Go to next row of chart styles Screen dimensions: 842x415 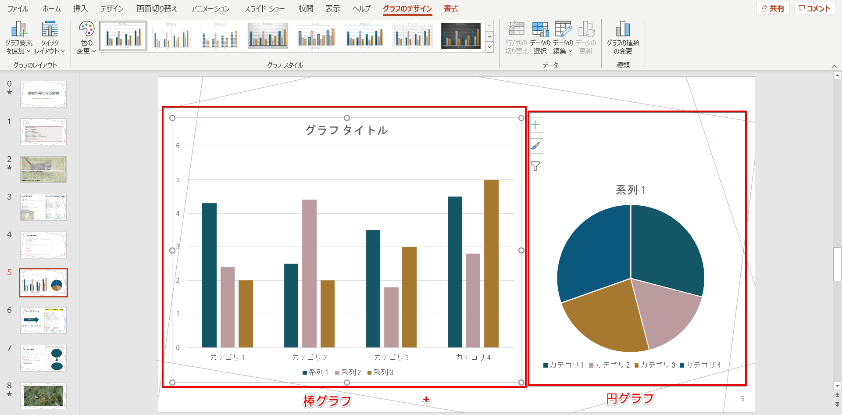[490, 36]
